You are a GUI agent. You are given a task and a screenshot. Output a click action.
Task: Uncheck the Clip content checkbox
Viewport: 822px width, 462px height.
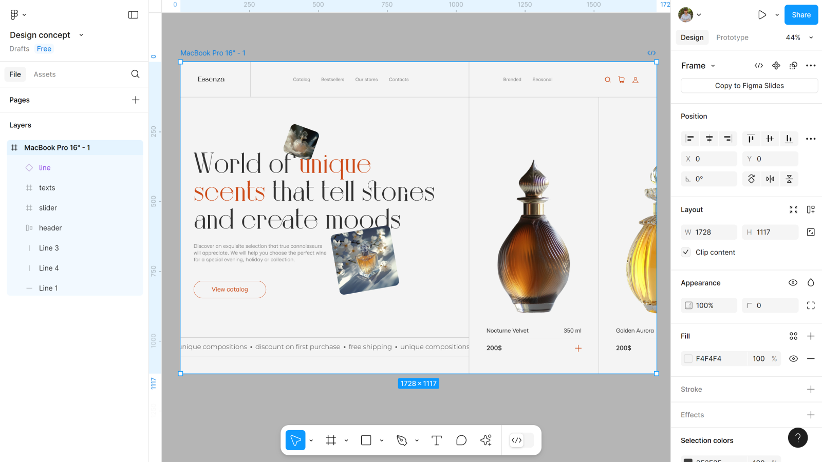pos(686,252)
